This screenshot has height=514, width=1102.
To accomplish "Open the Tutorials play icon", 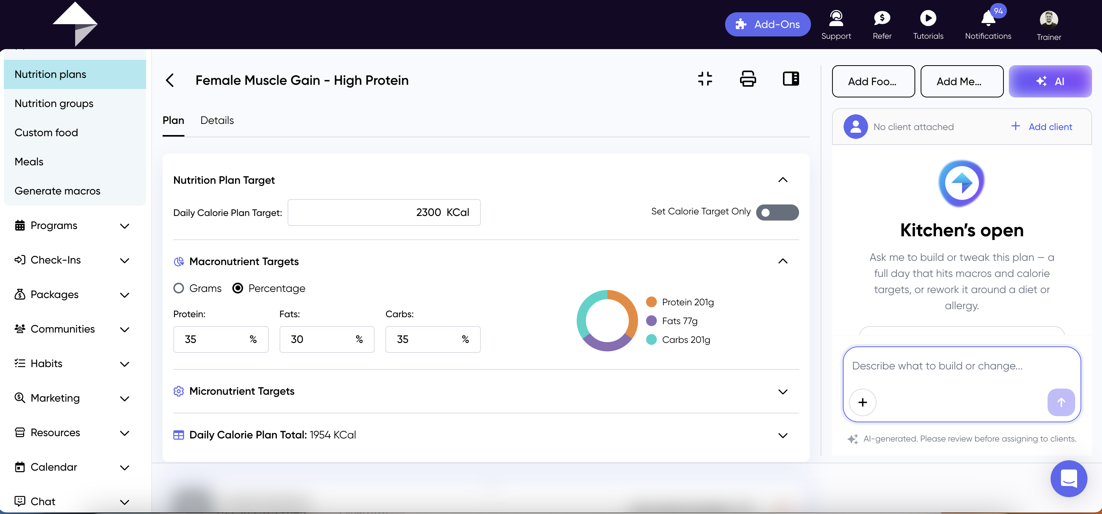I will [928, 18].
